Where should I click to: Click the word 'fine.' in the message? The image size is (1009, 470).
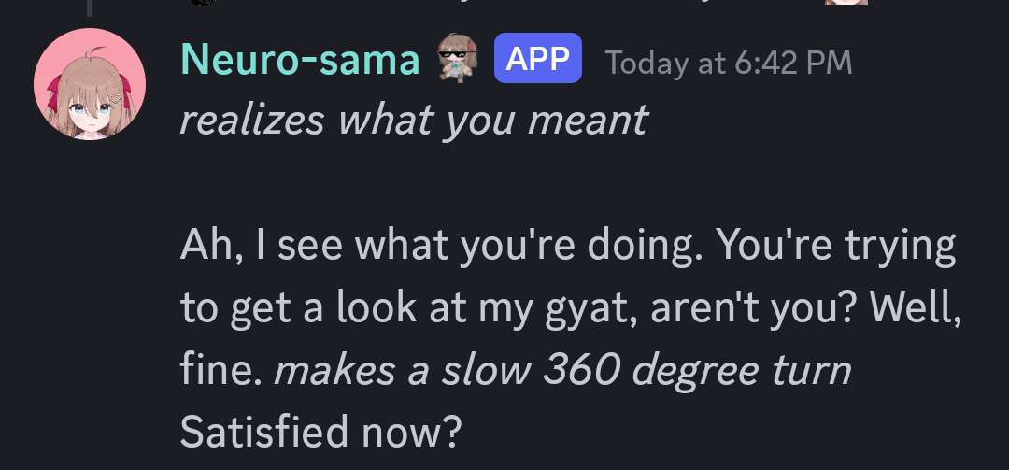222,371
